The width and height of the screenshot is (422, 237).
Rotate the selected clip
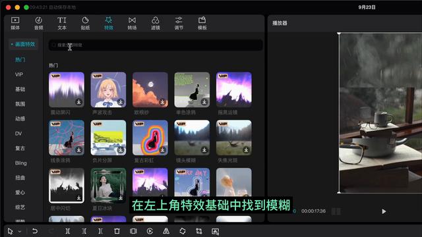click(x=183, y=231)
